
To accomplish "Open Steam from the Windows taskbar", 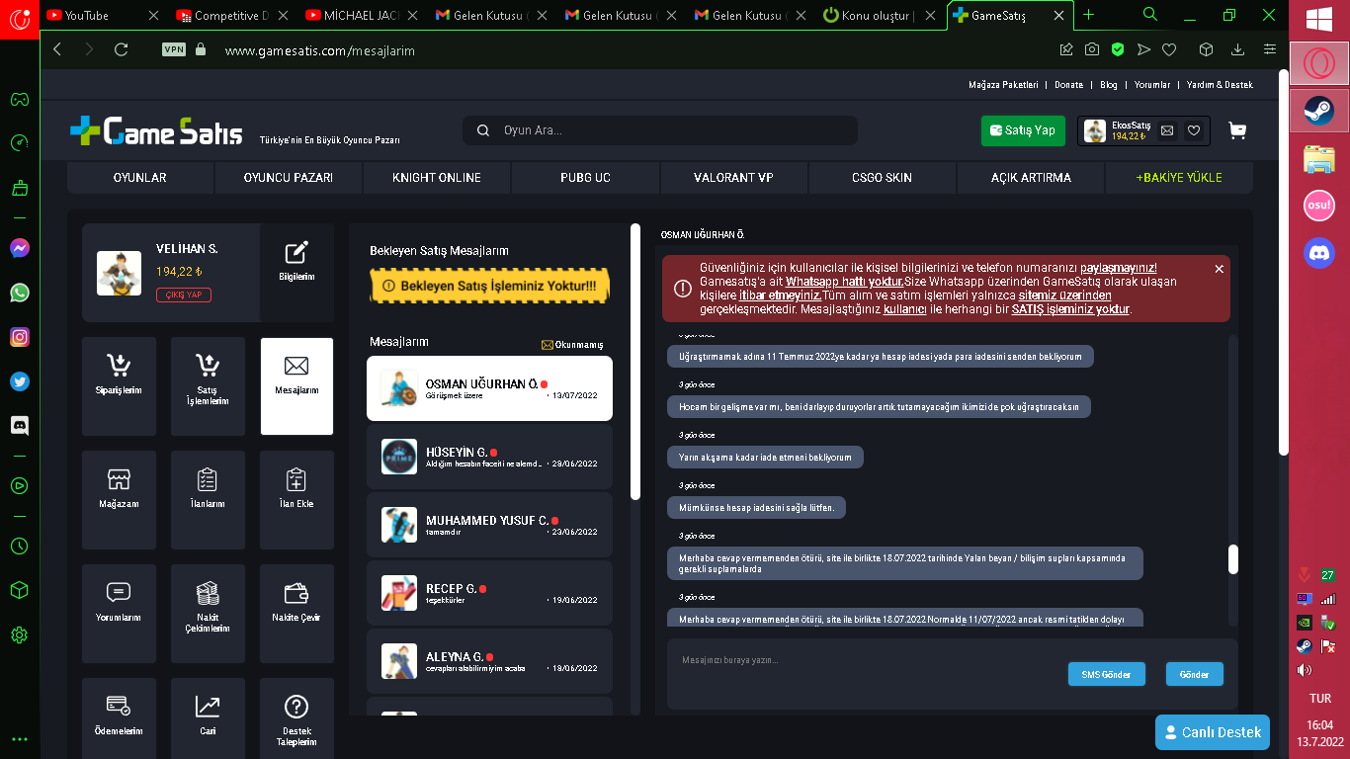I will tap(1318, 109).
